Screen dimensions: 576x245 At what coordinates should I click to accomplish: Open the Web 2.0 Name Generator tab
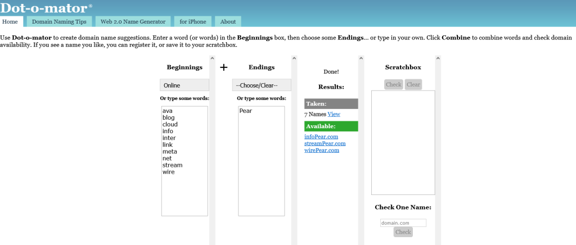(133, 22)
